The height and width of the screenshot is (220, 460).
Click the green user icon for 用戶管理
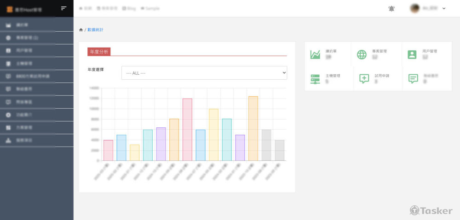click(x=412, y=55)
